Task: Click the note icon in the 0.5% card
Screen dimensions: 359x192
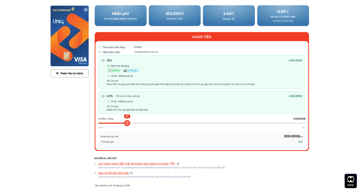Action: tap(108, 106)
